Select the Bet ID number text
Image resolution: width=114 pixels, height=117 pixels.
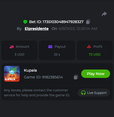coord(63,22)
